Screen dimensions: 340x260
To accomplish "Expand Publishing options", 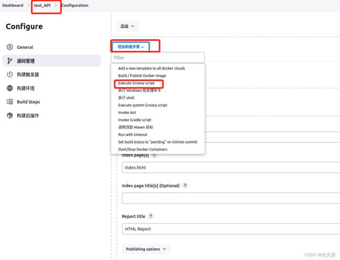I will pyautogui.click(x=146, y=249).
